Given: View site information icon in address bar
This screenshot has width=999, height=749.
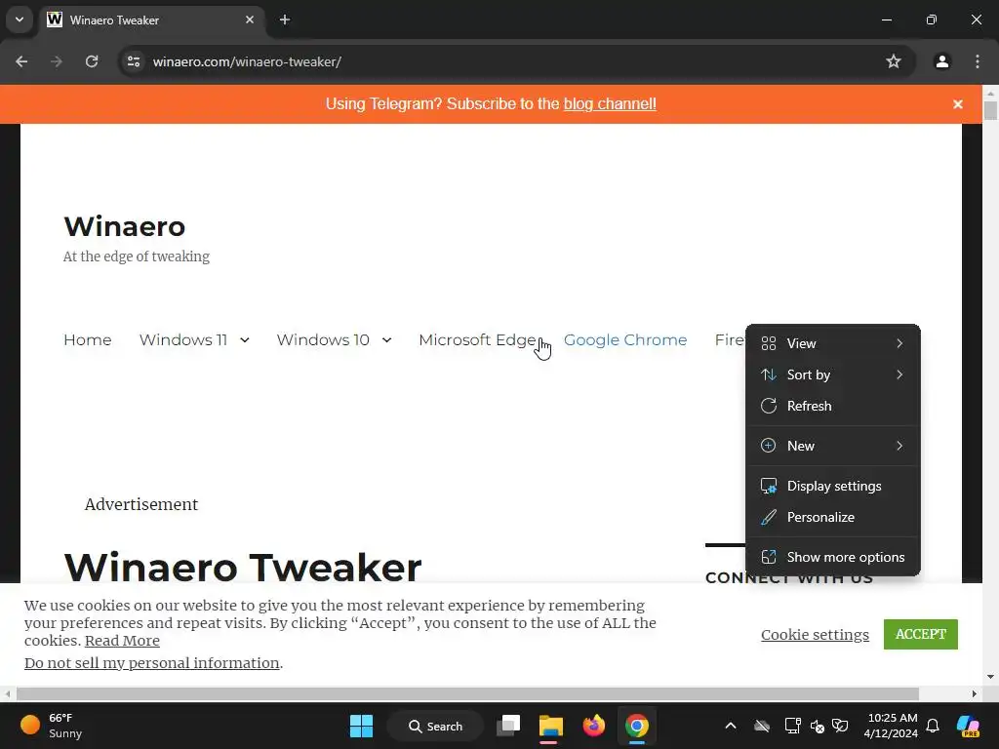Looking at the screenshot, I should (x=134, y=61).
